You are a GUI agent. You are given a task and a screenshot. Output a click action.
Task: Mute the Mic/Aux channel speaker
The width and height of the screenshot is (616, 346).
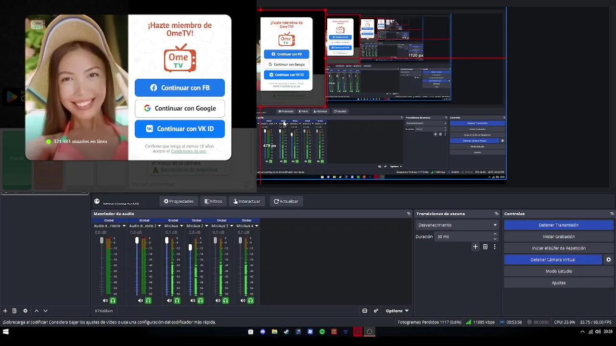click(169, 300)
